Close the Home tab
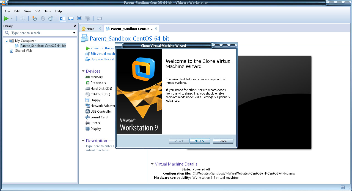The height and width of the screenshot is (191, 352). (x=100, y=28)
